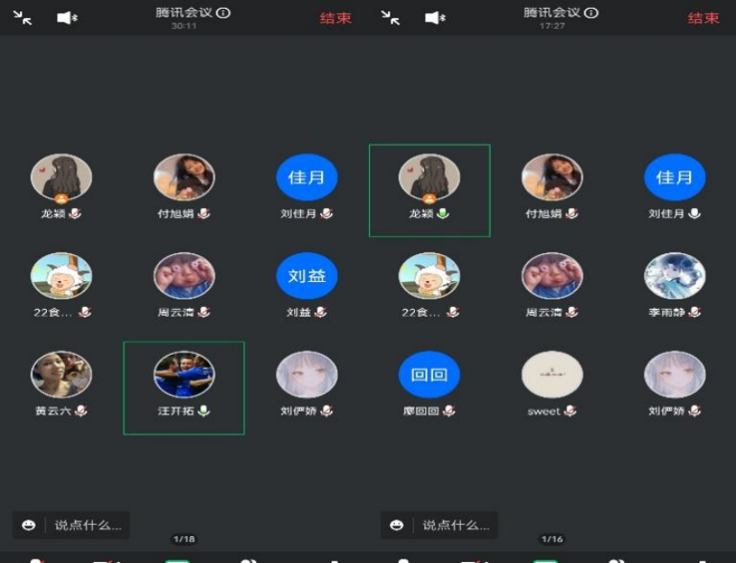Click the speaker icon in the left meeting header
This screenshot has height=563, width=736.
click(x=67, y=18)
